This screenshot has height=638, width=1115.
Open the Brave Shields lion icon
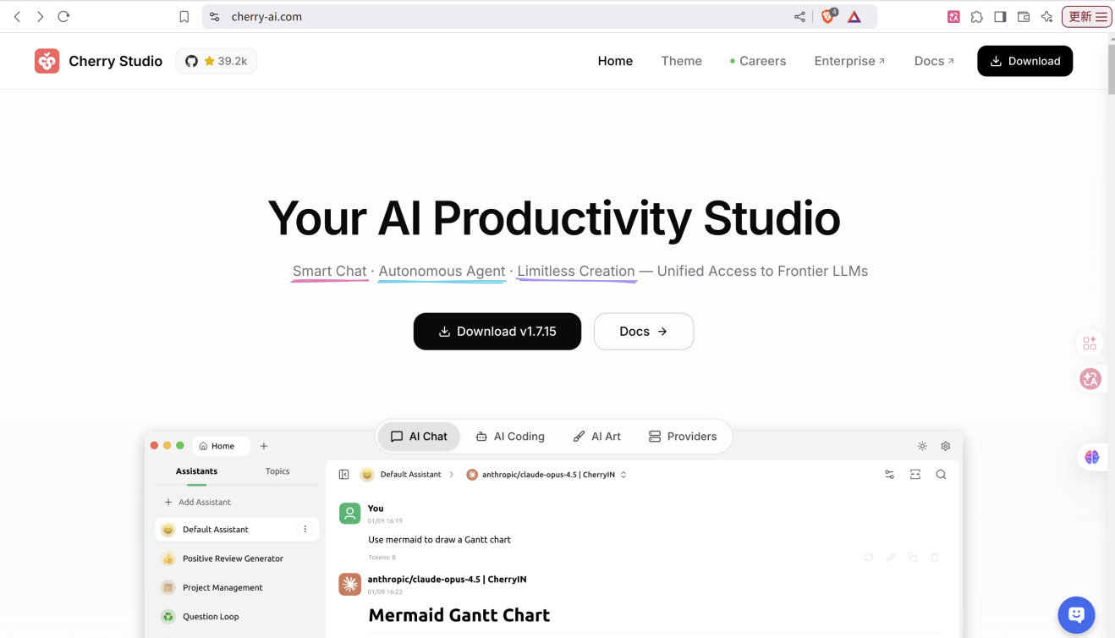[828, 16]
